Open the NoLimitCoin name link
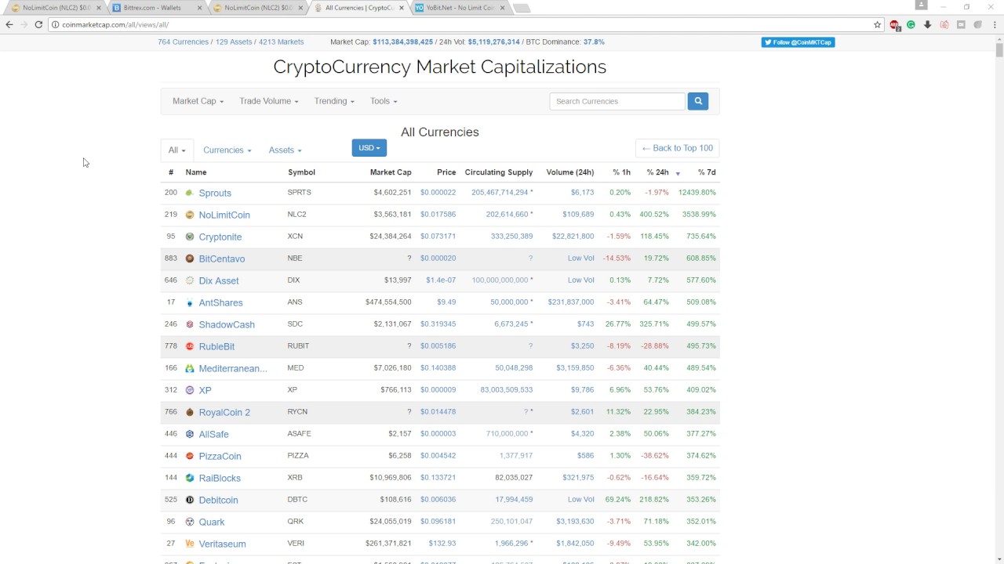The width and height of the screenshot is (1004, 564). [x=224, y=215]
